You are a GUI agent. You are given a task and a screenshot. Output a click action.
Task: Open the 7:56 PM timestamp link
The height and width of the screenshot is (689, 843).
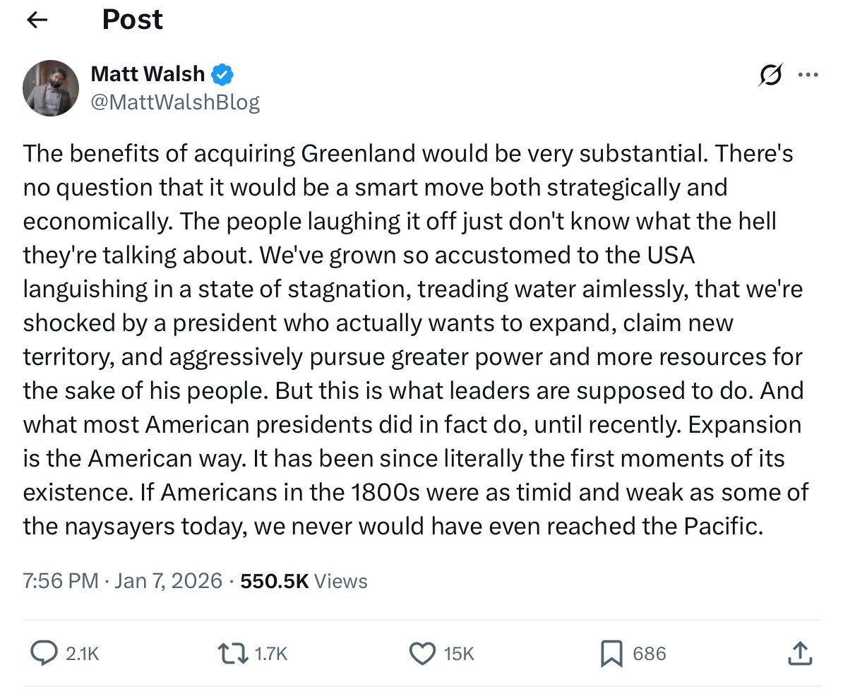(61, 581)
